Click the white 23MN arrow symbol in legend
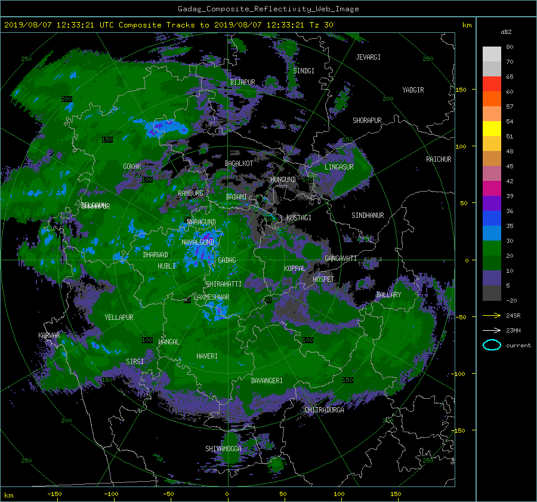The image size is (537, 502). 492,330
